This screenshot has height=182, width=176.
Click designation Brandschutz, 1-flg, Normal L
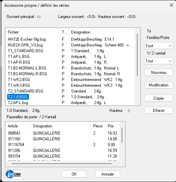(x=95, y=68)
